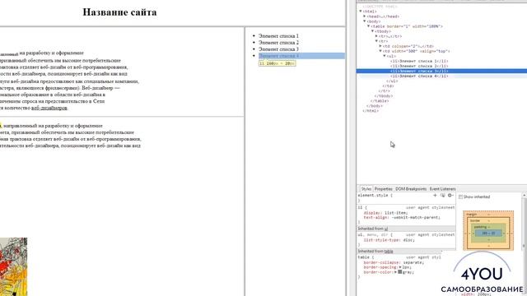Collapse the td width=300 node arrow
This screenshot has height=296, width=527.
[380, 51]
